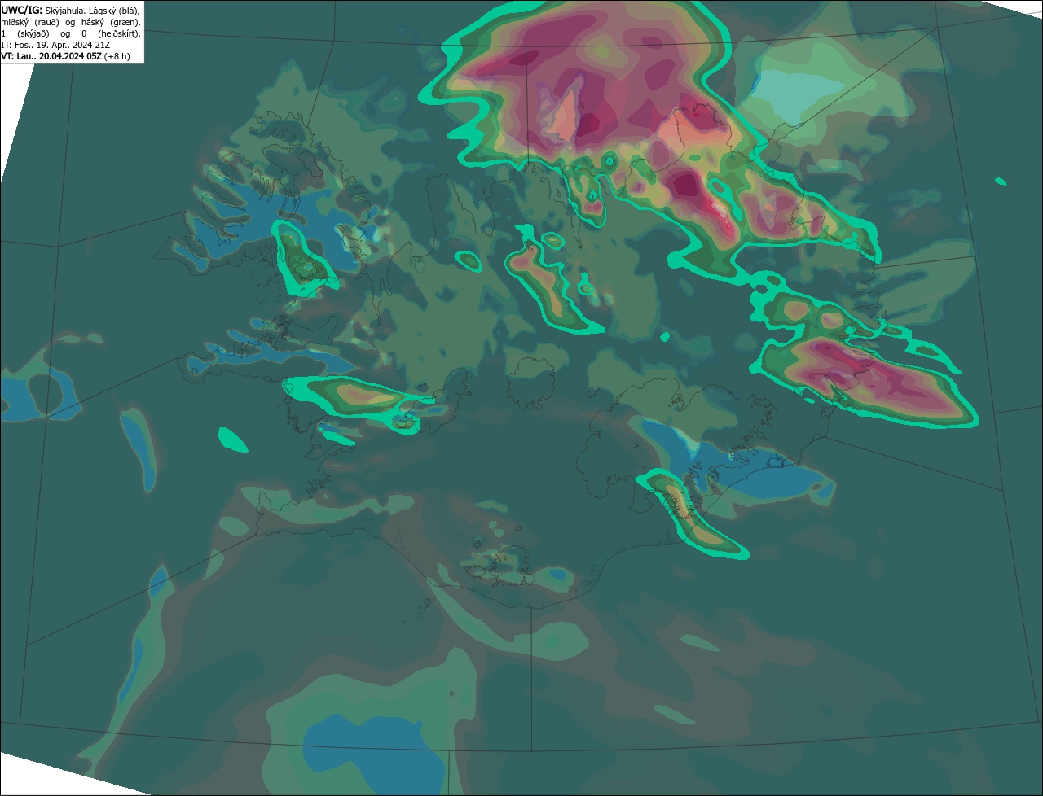
Task: Click the word 'Skýjahula.' in the legend
Action: 66,11
